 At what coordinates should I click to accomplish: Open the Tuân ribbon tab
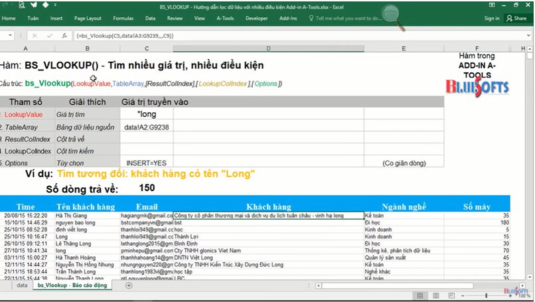point(33,19)
